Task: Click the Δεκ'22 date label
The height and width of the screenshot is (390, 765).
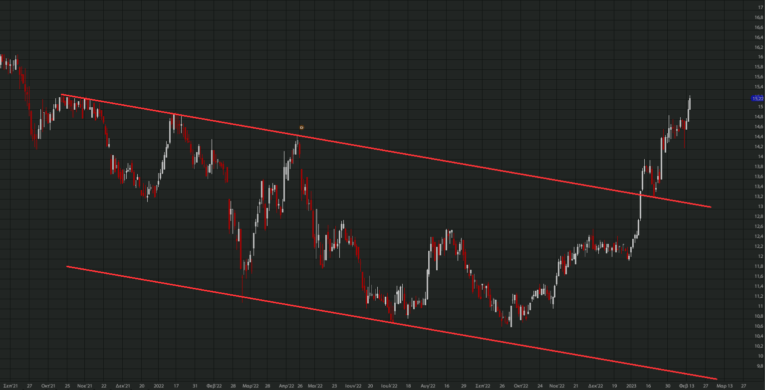Action: (595, 386)
